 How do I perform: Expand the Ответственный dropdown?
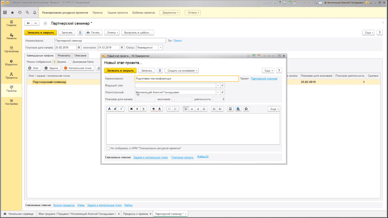click(x=218, y=92)
